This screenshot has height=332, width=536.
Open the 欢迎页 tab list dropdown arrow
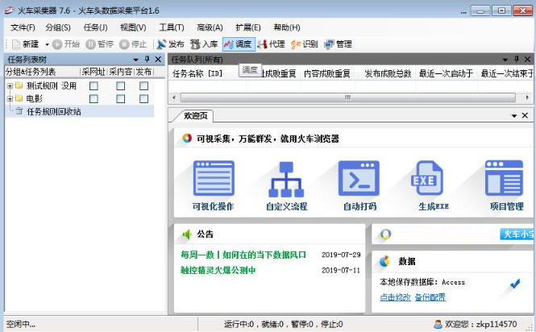click(514, 116)
